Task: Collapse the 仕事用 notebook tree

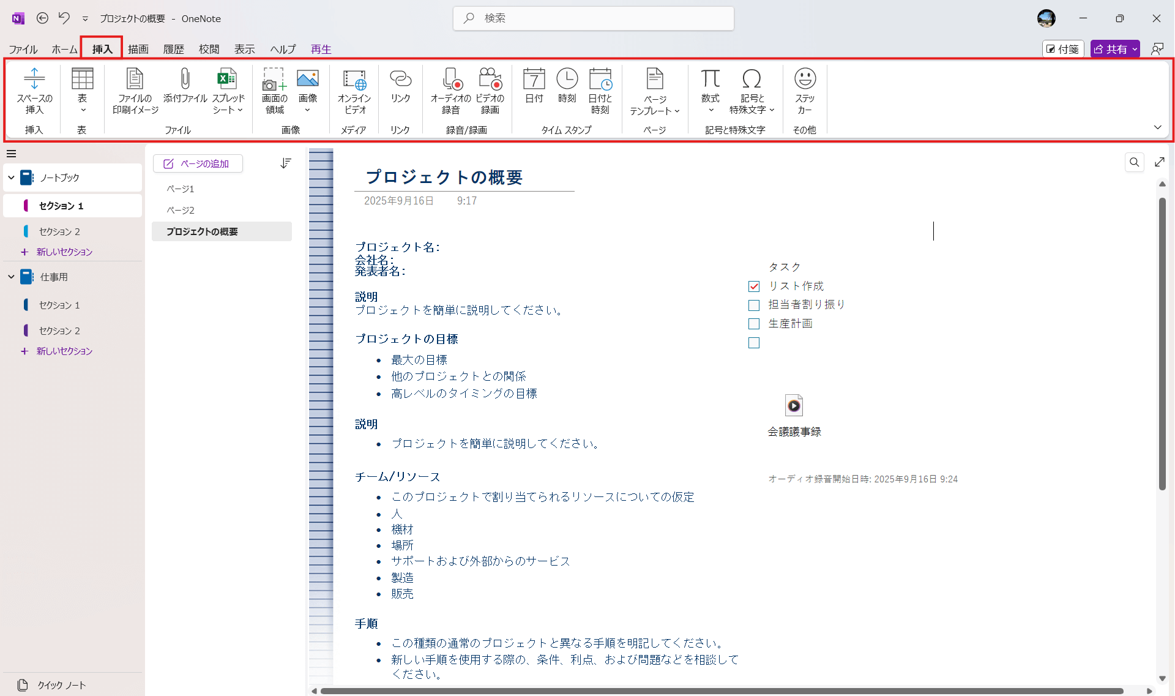Action: click(11, 277)
